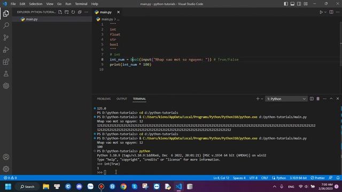
Task: Toggle the primary side bar layout
Action: click(x=286, y=4)
